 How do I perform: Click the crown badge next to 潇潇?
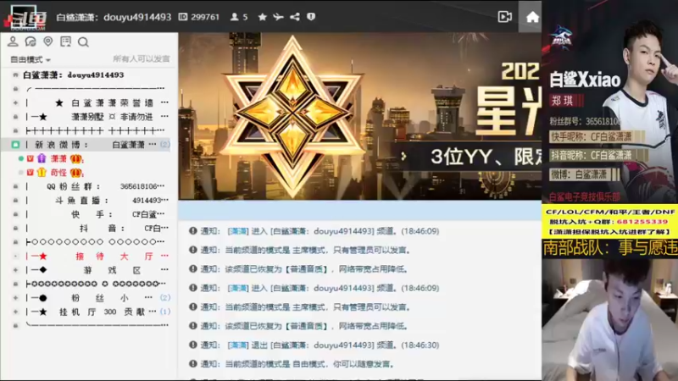[x=76, y=158]
